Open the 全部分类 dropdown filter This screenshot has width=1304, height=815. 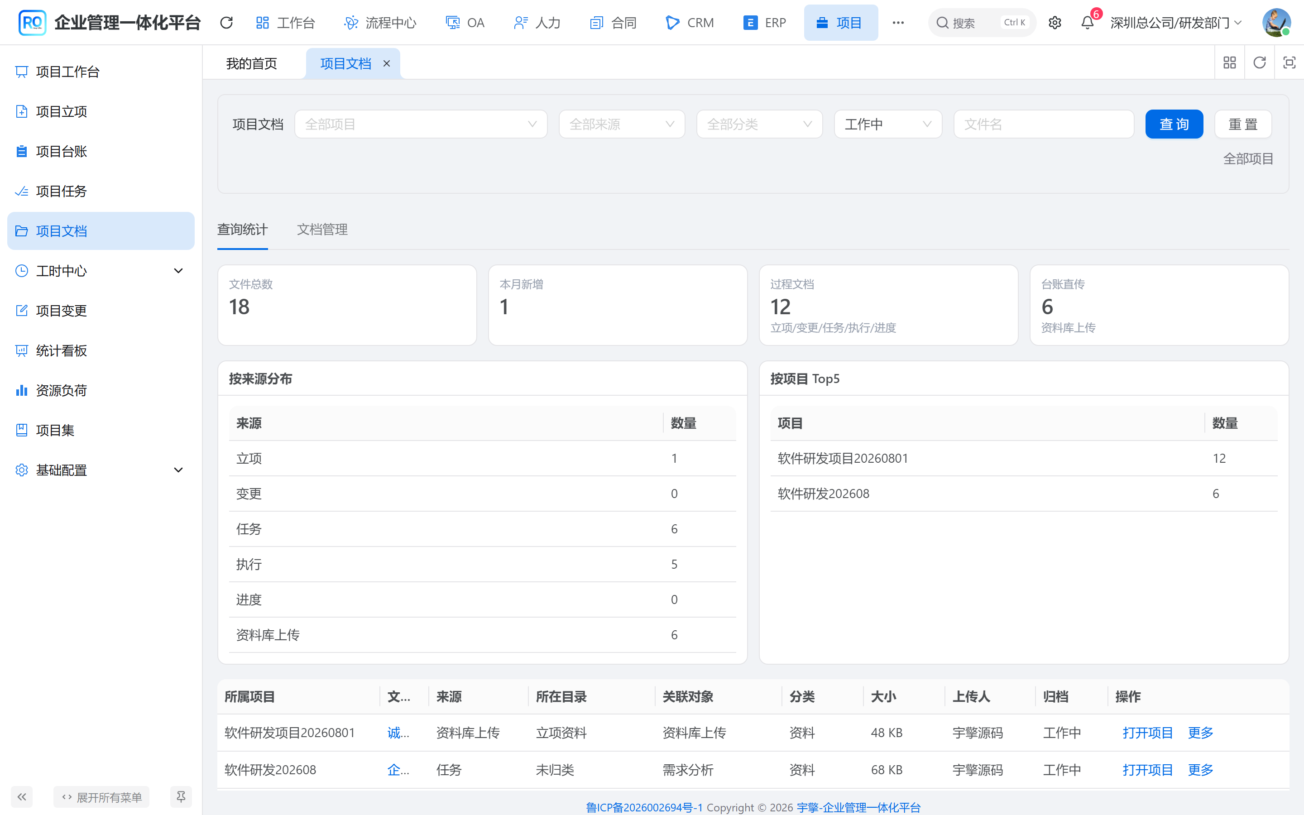click(759, 125)
